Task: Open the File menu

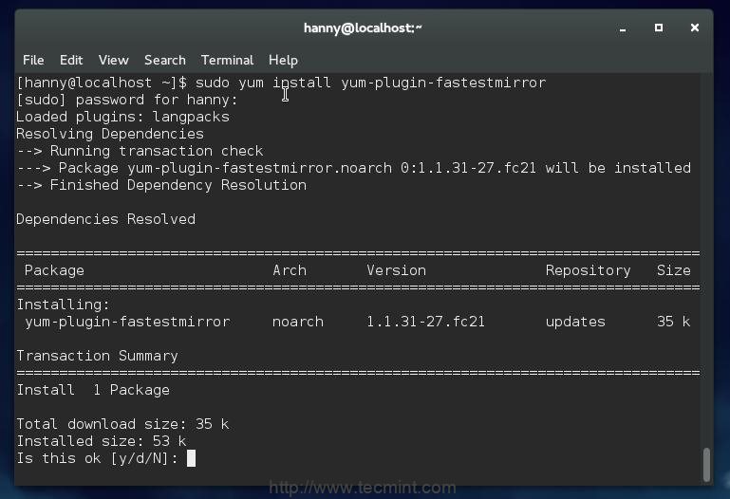Action: pyautogui.click(x=33, y=60)
